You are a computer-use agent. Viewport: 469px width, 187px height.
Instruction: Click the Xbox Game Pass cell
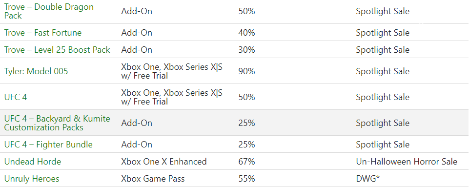pyautogui.click(x=153, y=179)
